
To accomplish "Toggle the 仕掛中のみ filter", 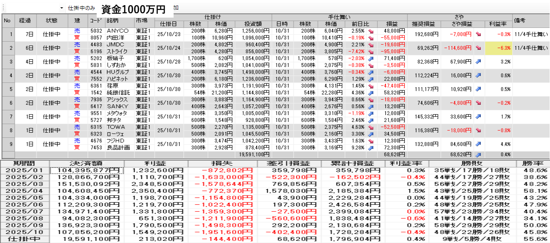I will [82, 8].
